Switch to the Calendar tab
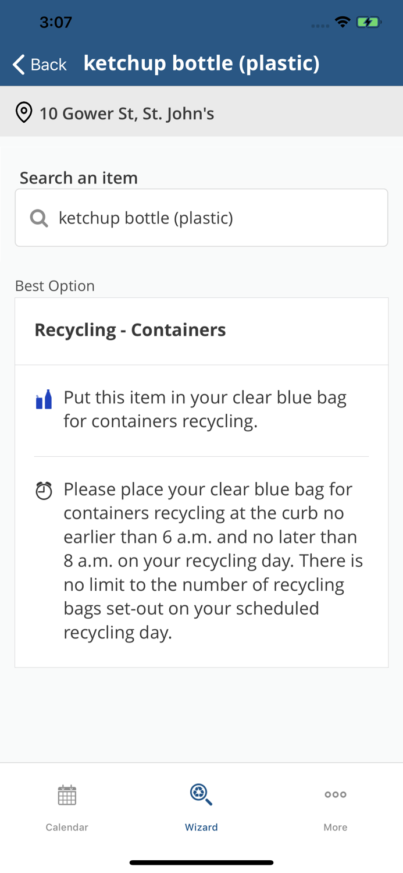Screen dimensions: 403x873 [x=67, y=809]
